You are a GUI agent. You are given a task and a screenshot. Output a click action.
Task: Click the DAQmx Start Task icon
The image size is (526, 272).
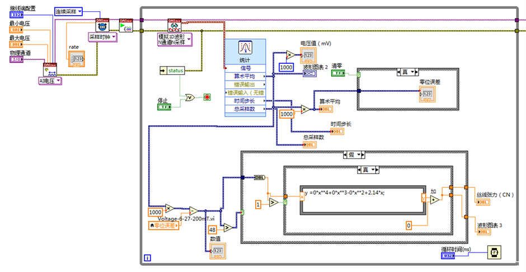125,26
